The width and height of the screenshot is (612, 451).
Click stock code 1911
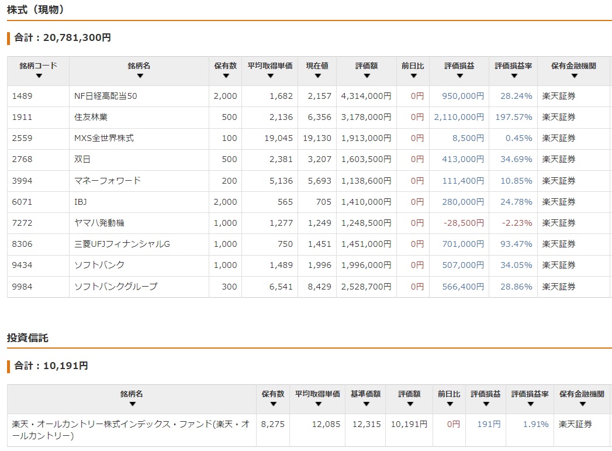click(x=22, y=117)
